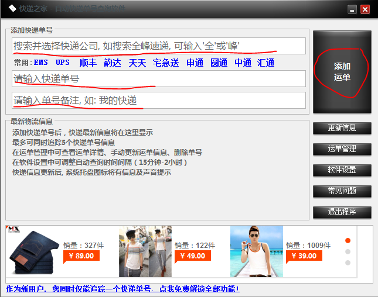Switch to the third ad carousel dot
This screenshot has width=378, height=297.
click(348, 263)
